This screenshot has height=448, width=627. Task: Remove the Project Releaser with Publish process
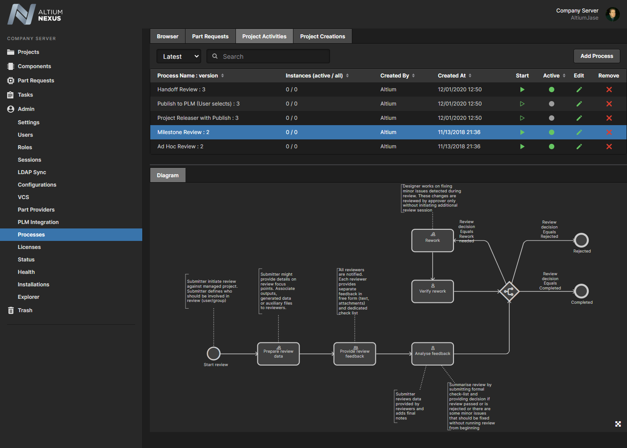click(609, 118)
